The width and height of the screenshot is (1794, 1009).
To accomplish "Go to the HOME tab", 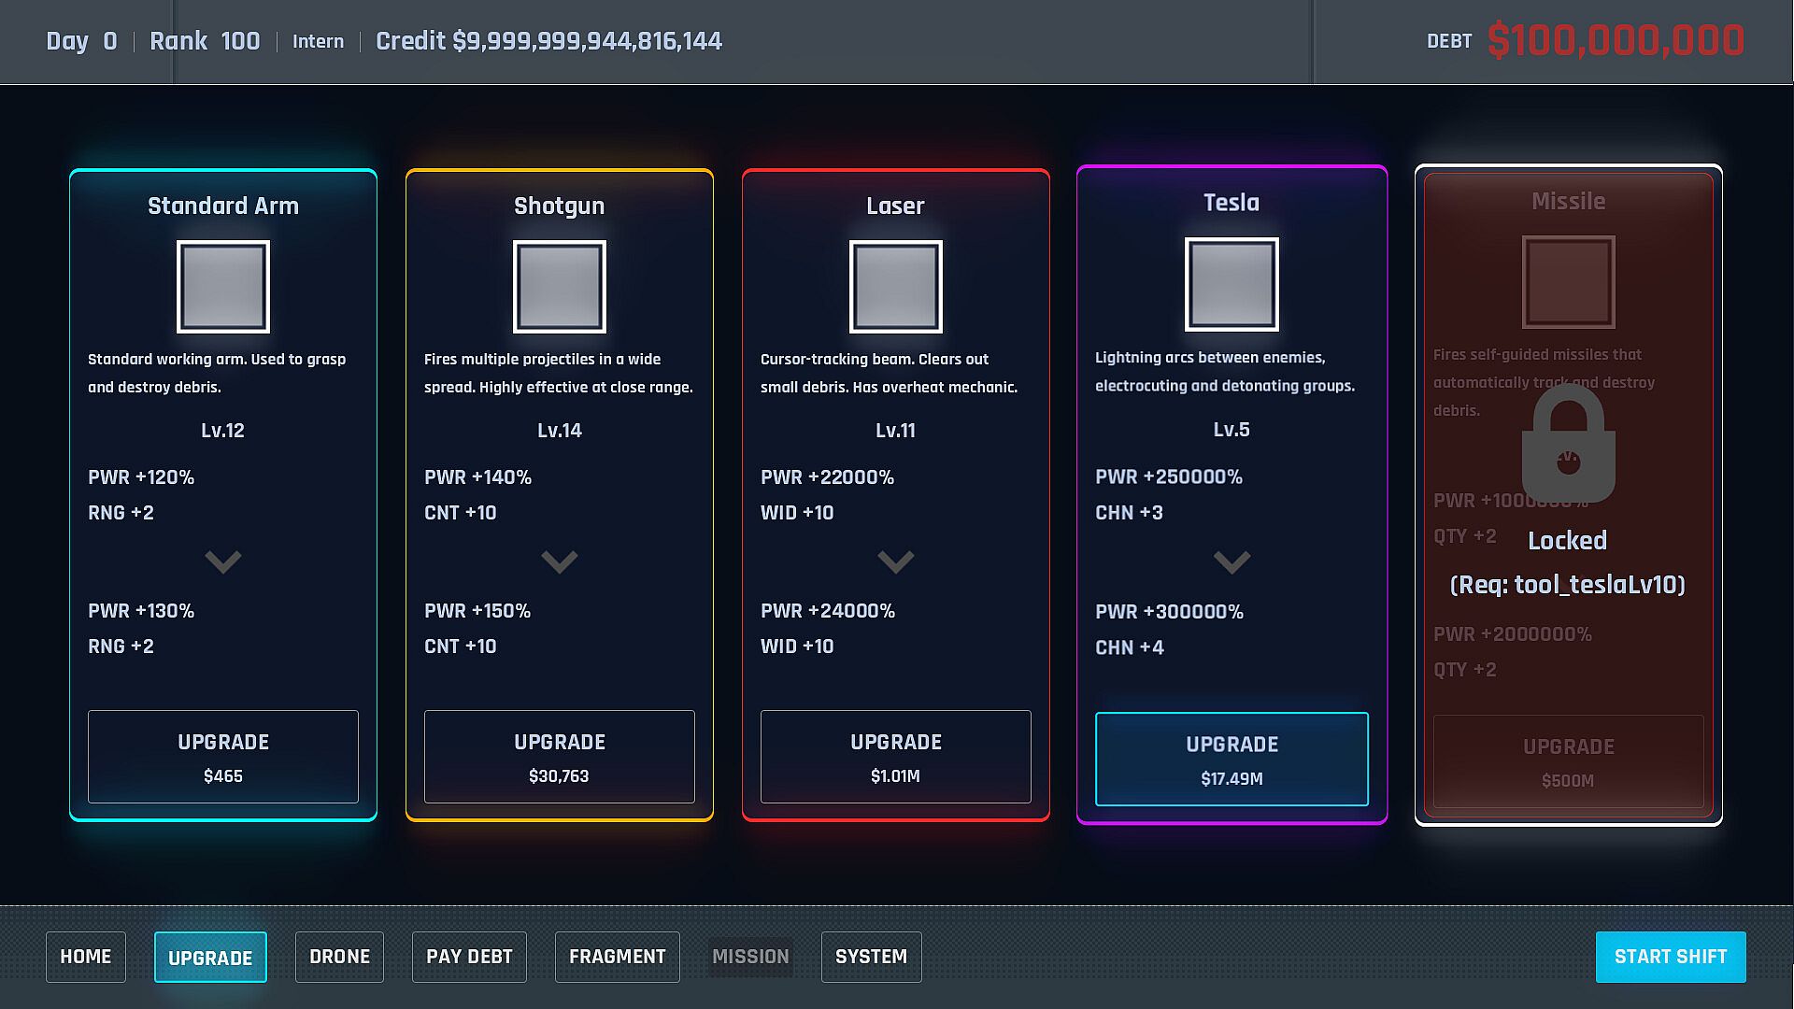I will [x=86, y=957].
